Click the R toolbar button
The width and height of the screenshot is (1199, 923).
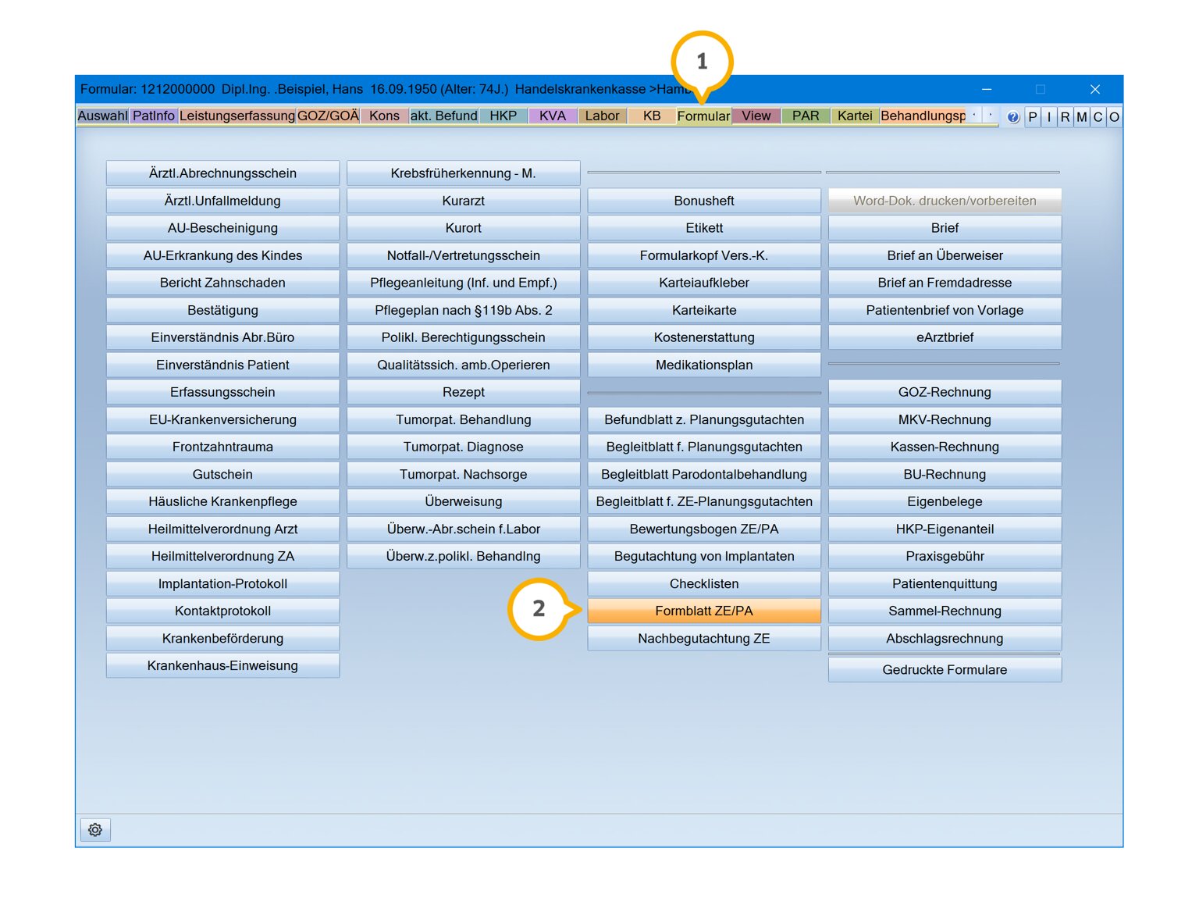click(x=1066, y=117)
